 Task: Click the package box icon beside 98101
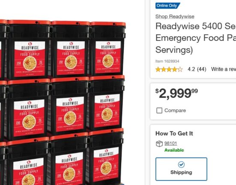159,143
